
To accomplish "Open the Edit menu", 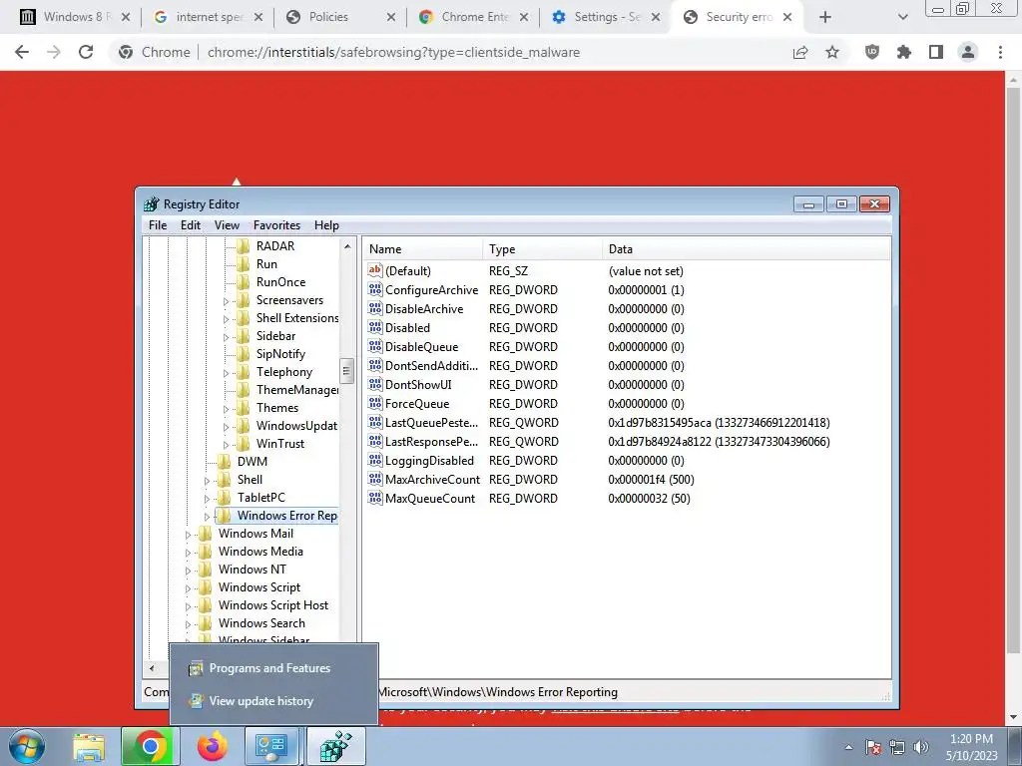I will (191, 225).
